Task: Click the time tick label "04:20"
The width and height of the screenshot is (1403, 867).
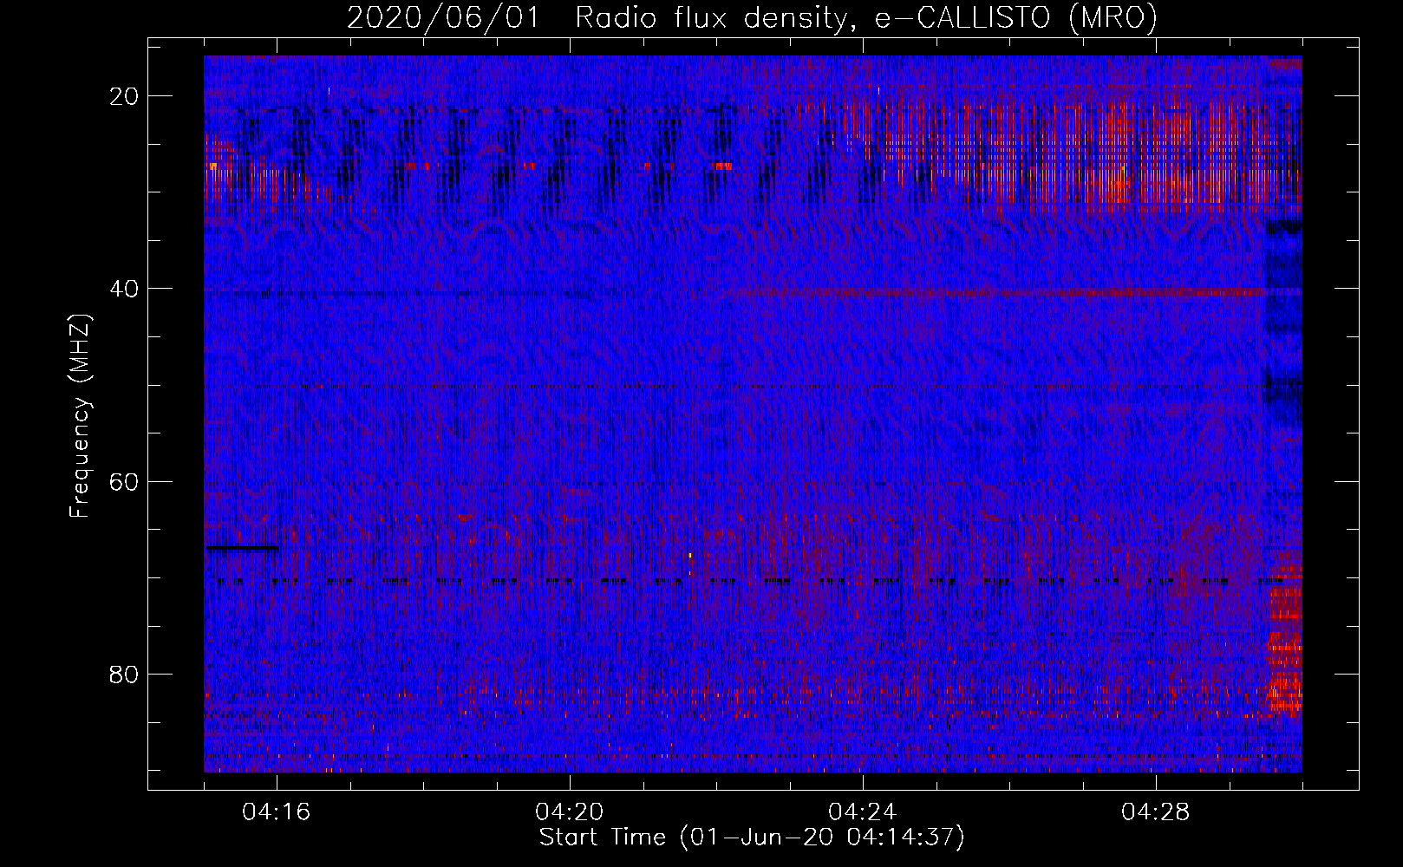Action: point(570,812)
